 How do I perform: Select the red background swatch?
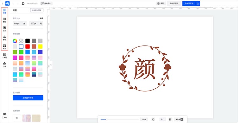[28, 46]
